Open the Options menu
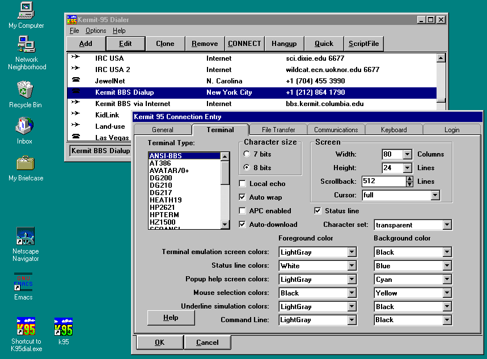487x359 pixels. point(96,31)
